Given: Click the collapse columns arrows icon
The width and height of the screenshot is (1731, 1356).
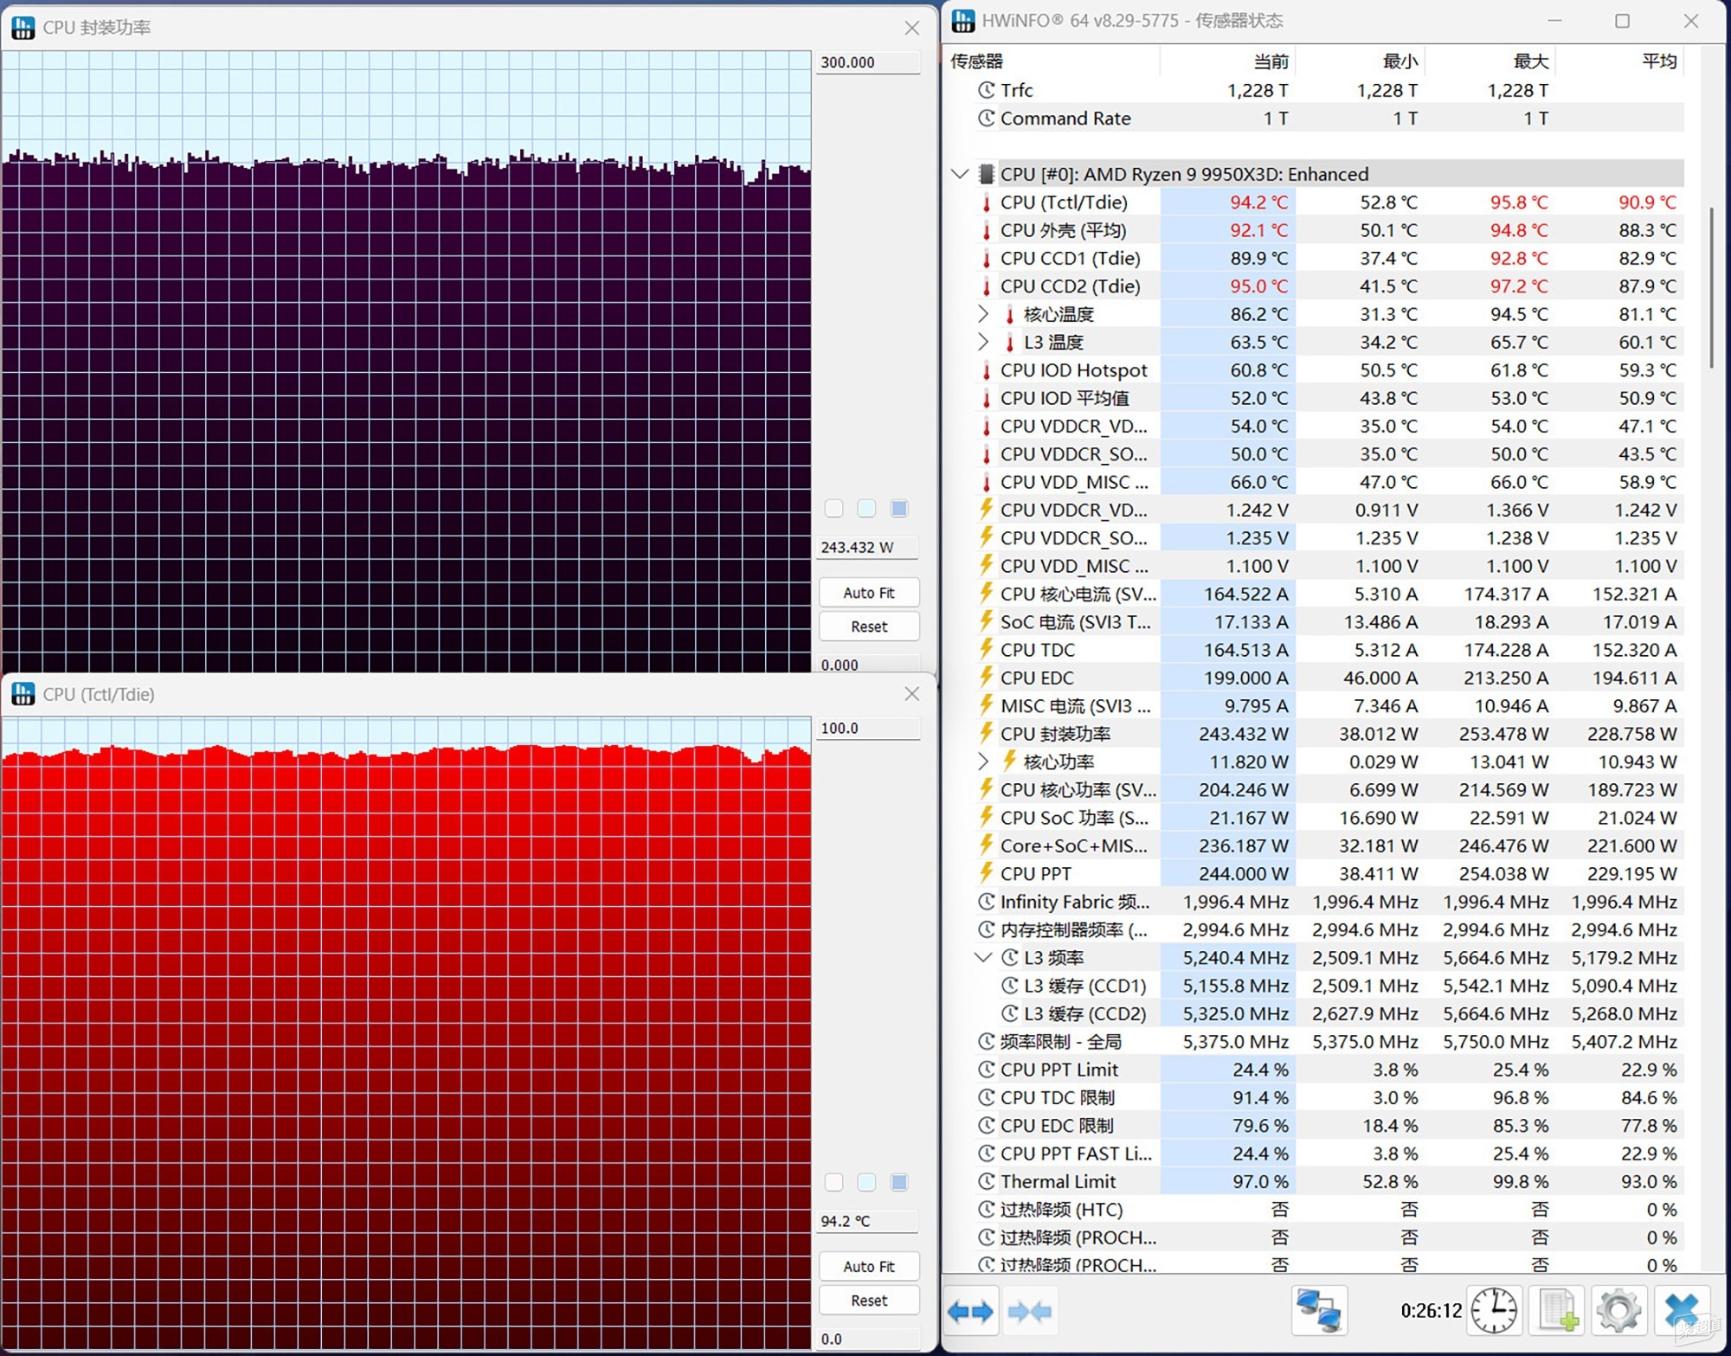Looking at the screenshot, I should 1030,1312.
